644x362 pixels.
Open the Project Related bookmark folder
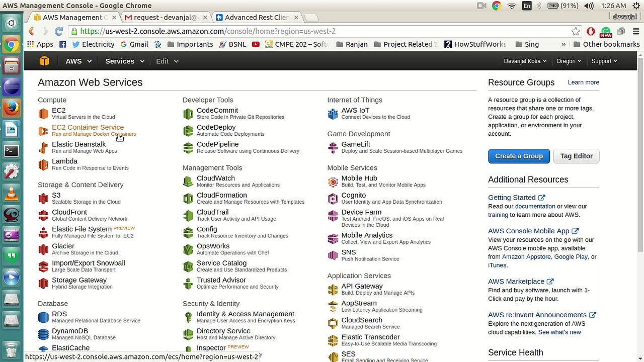pos(406,44)
